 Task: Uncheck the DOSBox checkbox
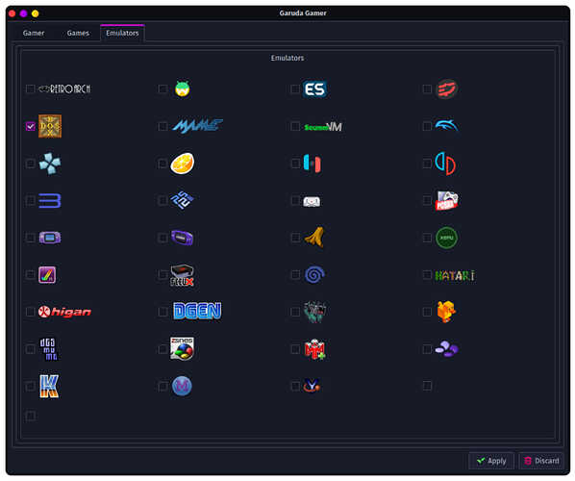[31, 126]
